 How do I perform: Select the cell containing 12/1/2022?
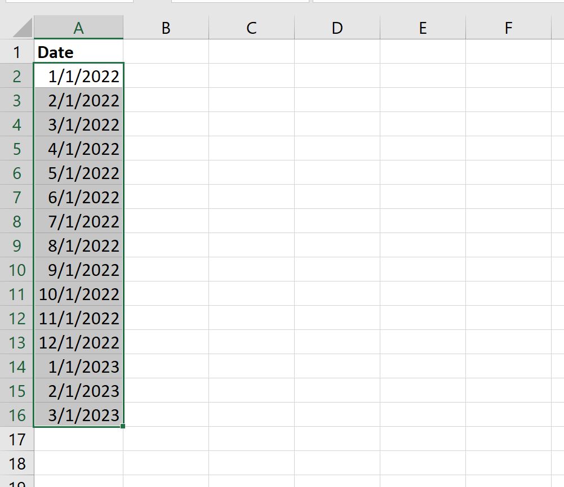coord(78,342)
